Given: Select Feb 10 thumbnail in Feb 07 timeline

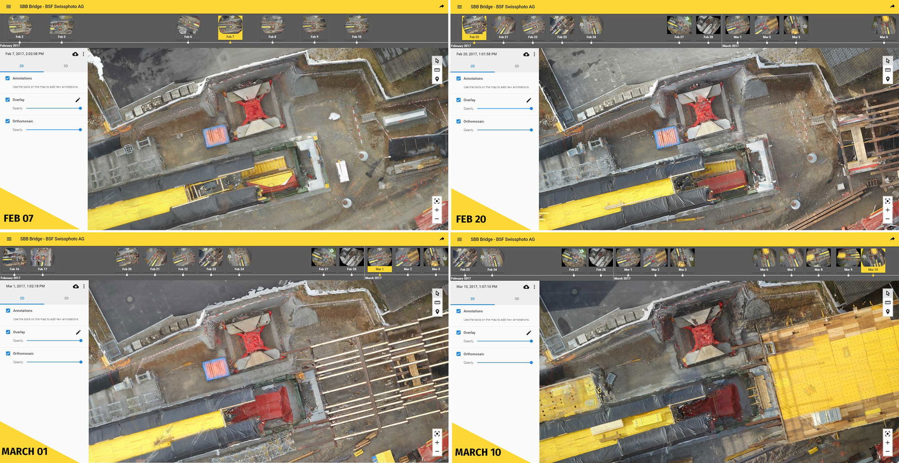Looking at the screenshot, I should 357,26.
